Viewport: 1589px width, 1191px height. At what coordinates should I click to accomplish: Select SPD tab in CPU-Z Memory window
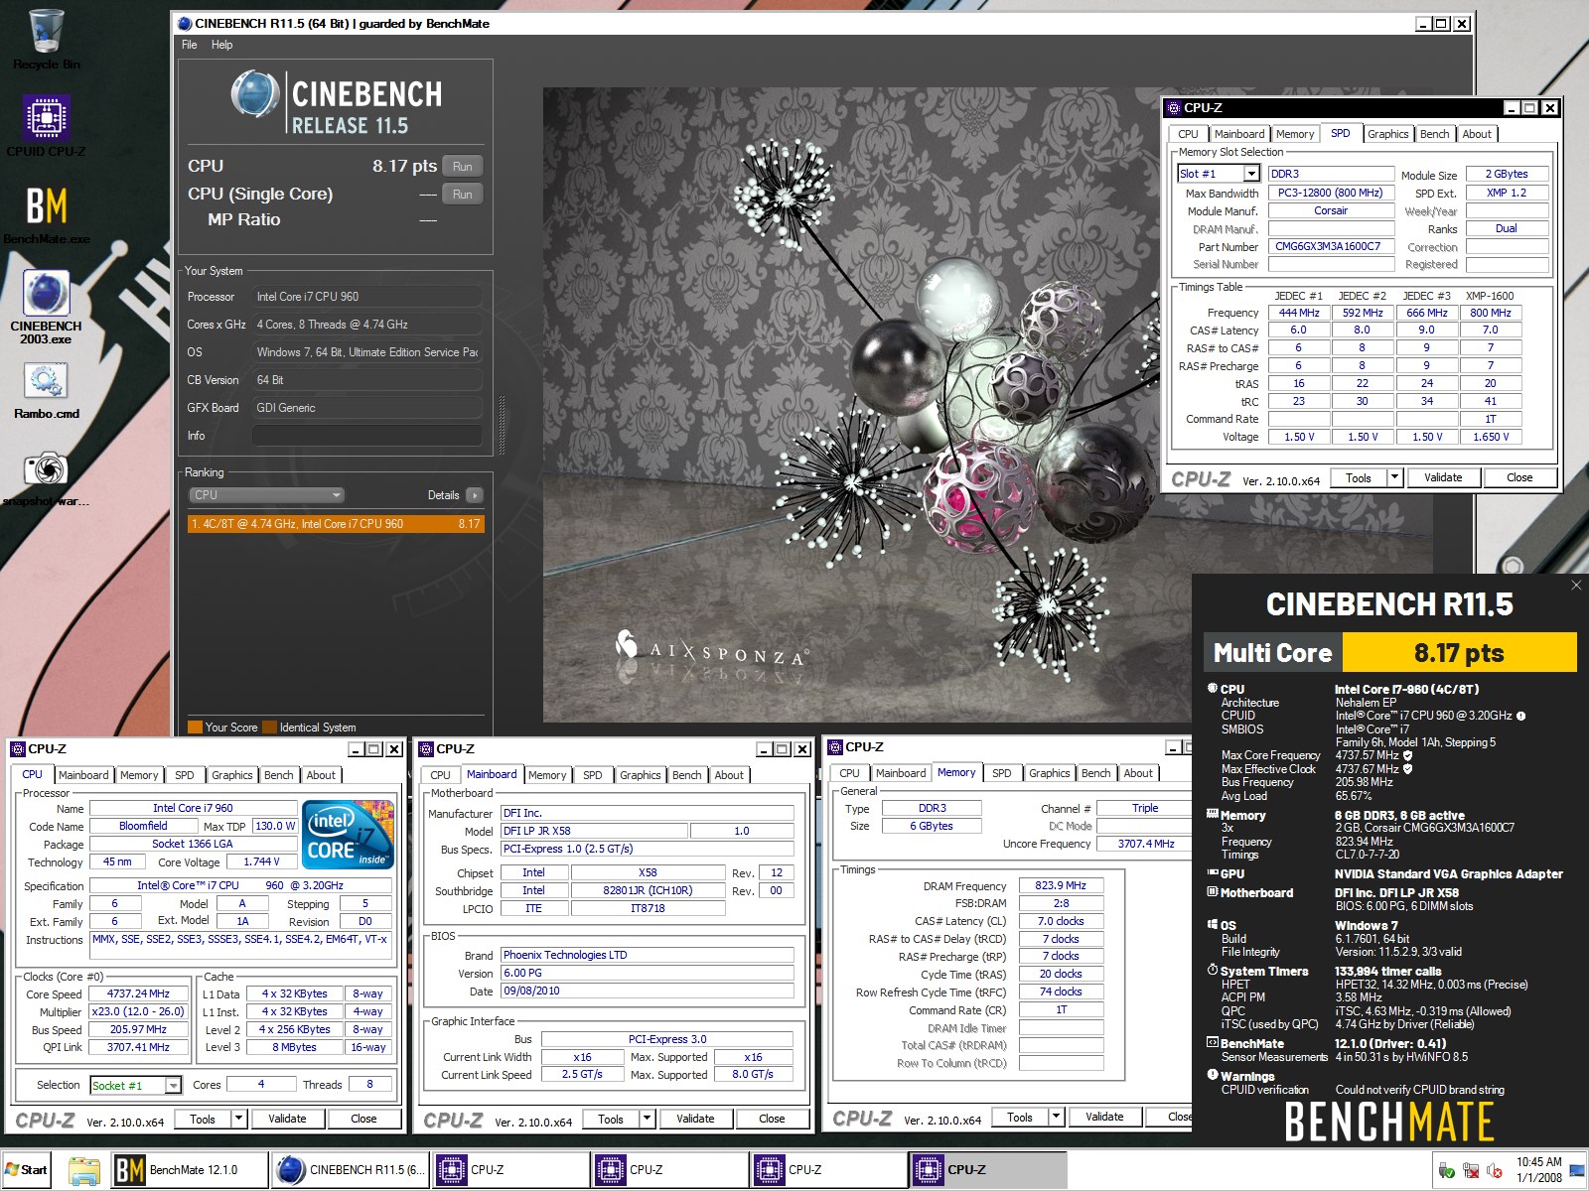coord(1001,774)
